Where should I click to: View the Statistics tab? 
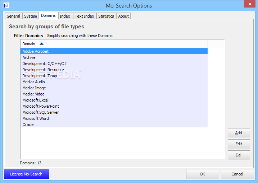tap(106, 16)
